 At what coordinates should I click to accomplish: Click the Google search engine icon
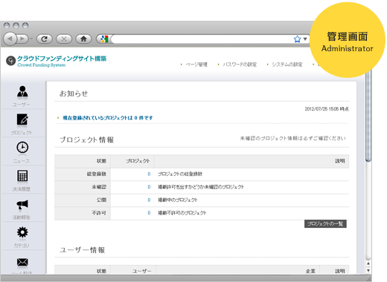click(x=104, y=39)
